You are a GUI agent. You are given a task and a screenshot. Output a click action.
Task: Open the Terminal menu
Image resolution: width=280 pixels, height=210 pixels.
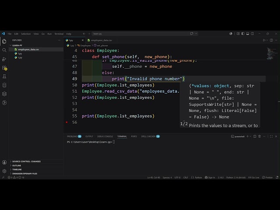tap(59, 34)
